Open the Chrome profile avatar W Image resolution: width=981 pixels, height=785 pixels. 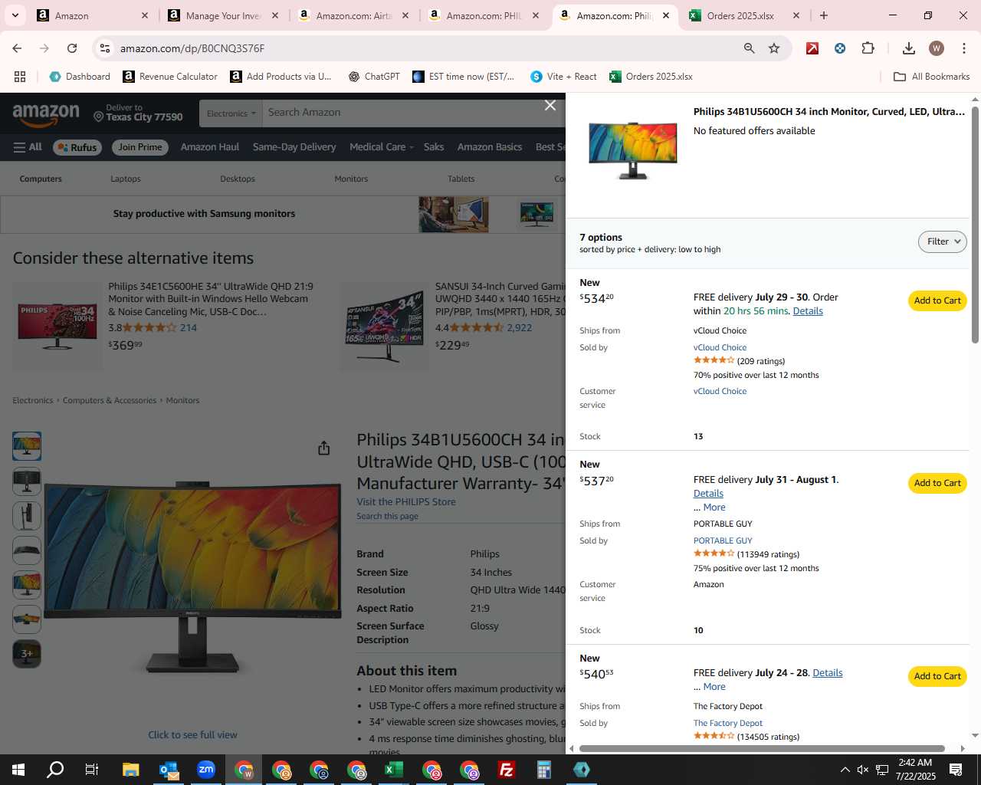[x=937, y=48]
